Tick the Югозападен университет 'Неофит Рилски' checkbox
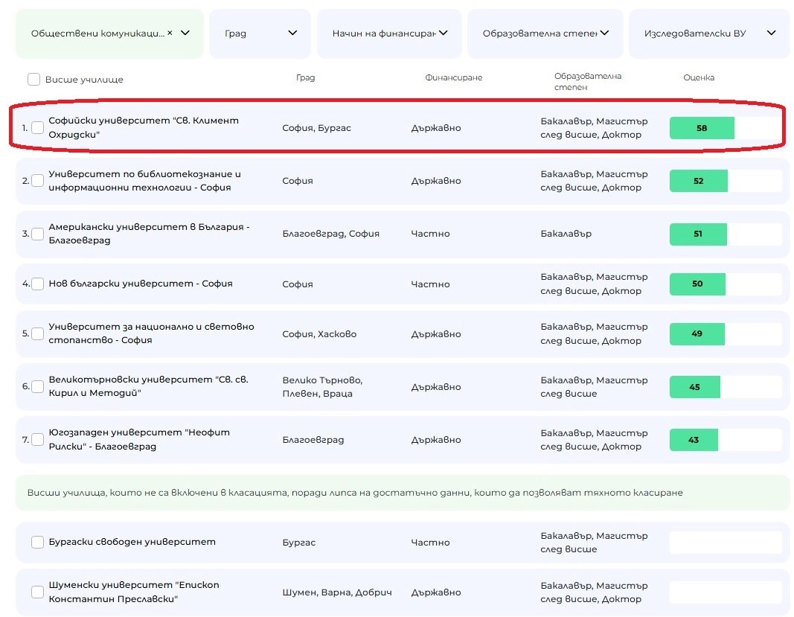The height and width of the screenshot is (617, 794). coord(37,440)
